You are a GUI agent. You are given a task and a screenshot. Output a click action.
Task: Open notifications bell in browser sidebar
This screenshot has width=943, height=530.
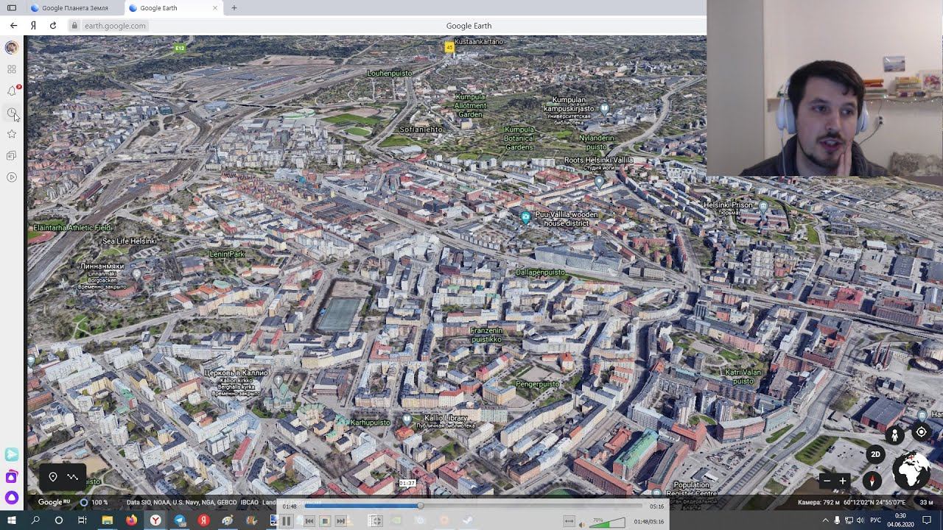12,91
